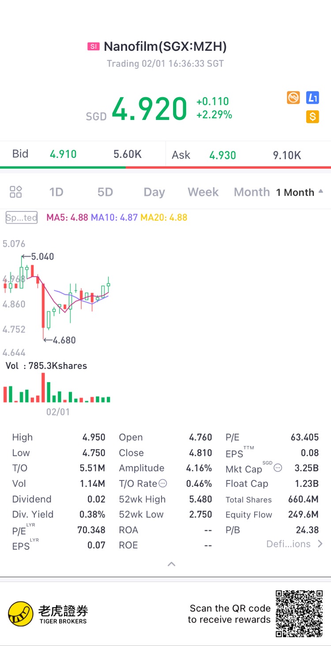Toggle the MA20 indicator label

coord(164,218)
